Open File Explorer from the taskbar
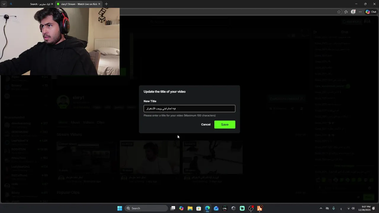Screen dimensions: 379x213 click(x=190, y=208)
